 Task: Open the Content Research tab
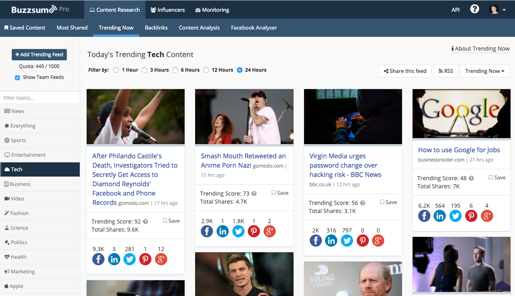pos(115,10)
